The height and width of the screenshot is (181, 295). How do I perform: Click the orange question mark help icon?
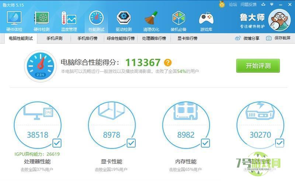coord(168,62)
